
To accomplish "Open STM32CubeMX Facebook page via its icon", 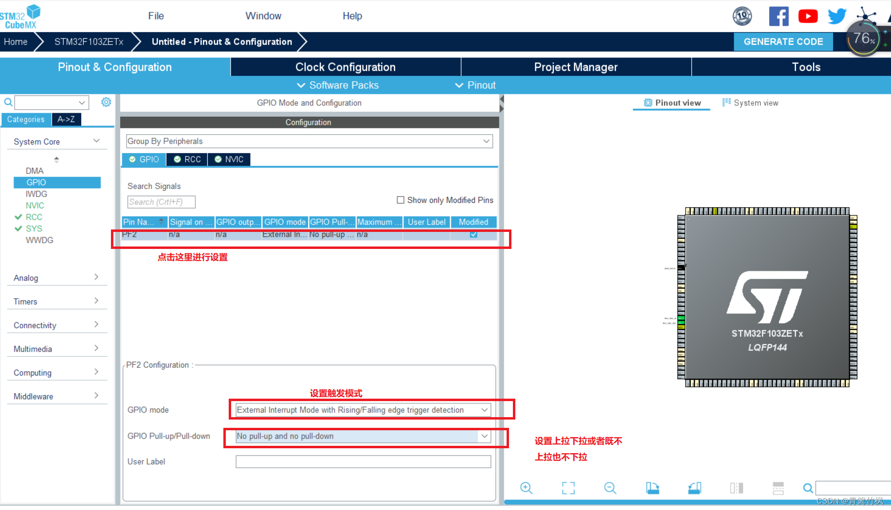I will tap(779, 16).
